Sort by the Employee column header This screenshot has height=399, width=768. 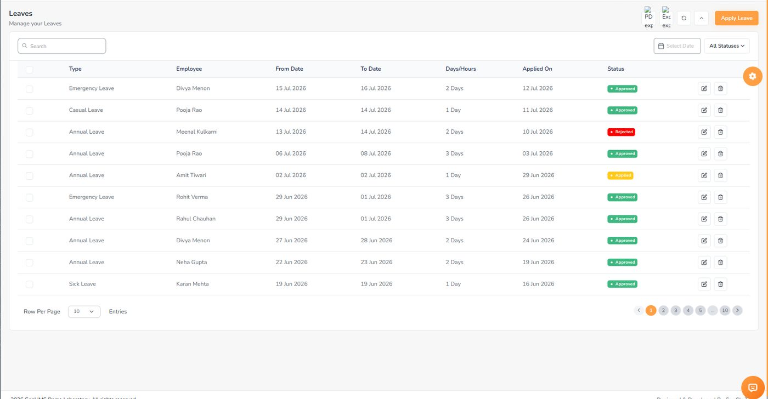coord(189,69)
